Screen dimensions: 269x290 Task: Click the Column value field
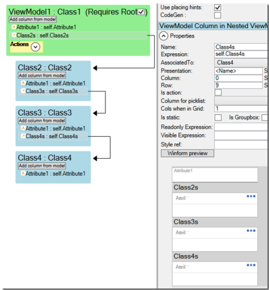pyautogui.click(x=238, y=78)
